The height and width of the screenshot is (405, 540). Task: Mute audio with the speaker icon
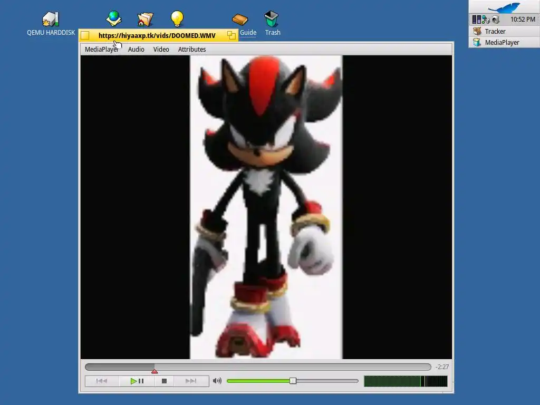[217, 381]
